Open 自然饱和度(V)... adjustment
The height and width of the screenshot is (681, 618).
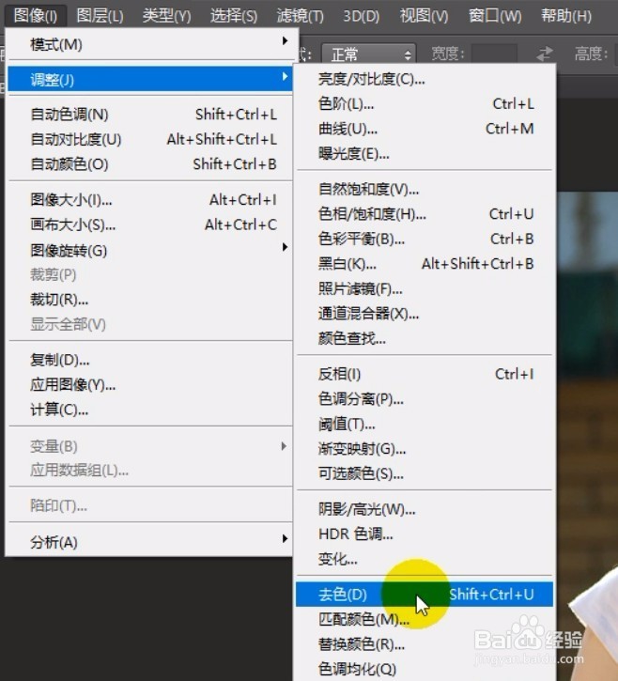click(425, 189)
